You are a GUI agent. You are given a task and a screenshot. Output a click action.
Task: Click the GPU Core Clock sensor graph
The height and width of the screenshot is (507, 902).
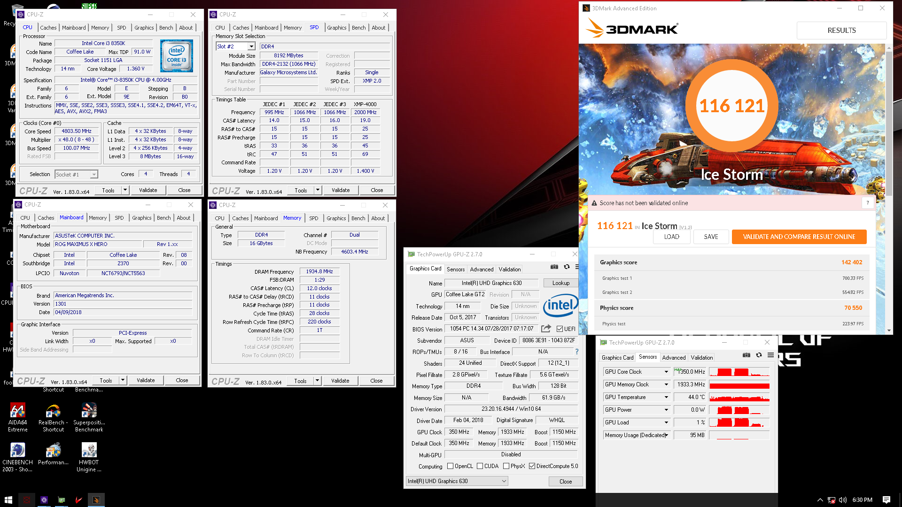(739, 372)
